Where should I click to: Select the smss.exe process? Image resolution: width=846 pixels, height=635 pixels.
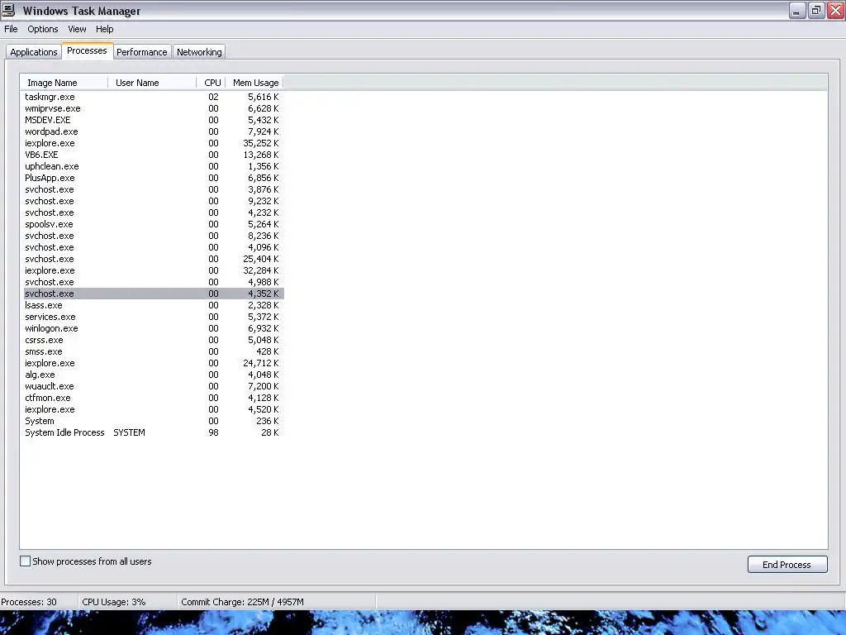(x=153, y=351)
